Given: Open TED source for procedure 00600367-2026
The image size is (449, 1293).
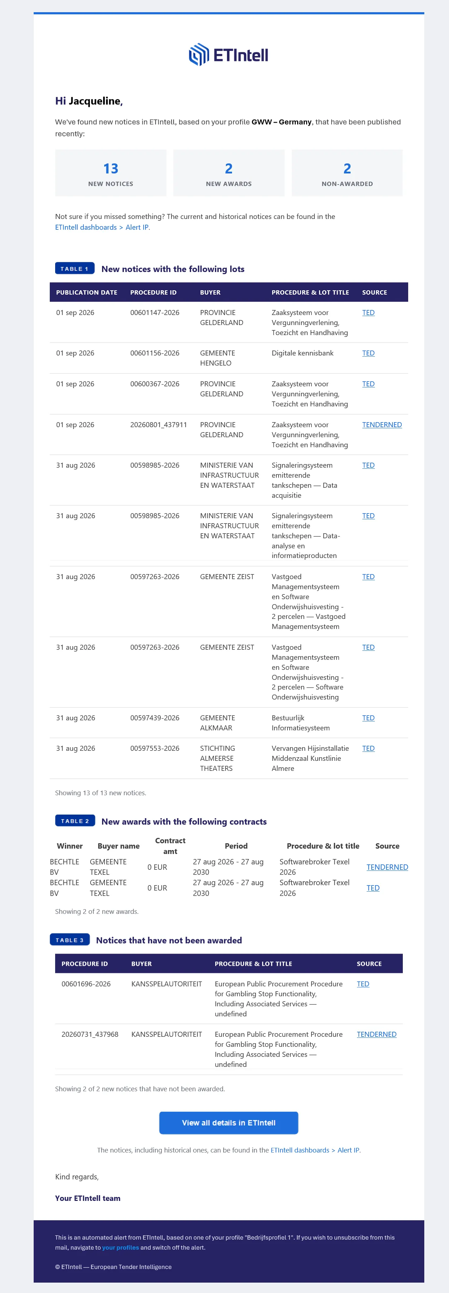Looking at the screenshot, I should point(368,384).
